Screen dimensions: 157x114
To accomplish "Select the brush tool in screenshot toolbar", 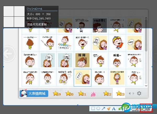I will 109,109.
